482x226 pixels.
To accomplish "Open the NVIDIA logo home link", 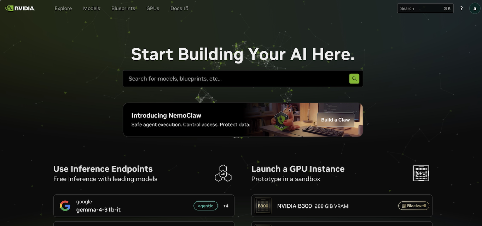I will [x=20, y=8].
